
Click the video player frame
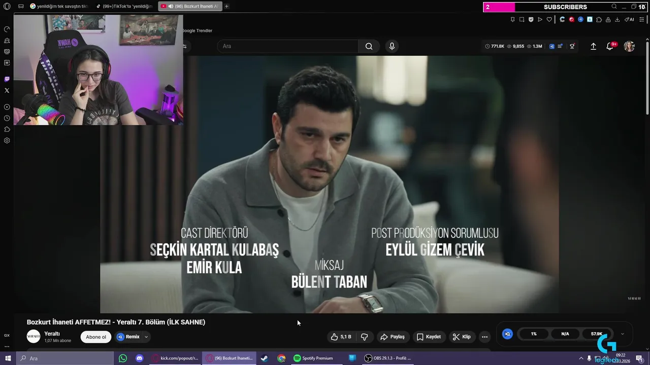pos(329,185)
